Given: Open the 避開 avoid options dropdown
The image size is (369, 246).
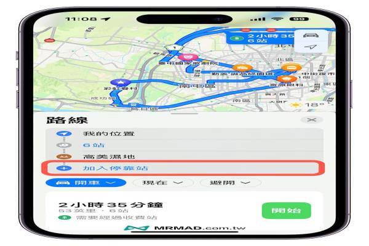Looking at the screenshot, I should 230,183.
